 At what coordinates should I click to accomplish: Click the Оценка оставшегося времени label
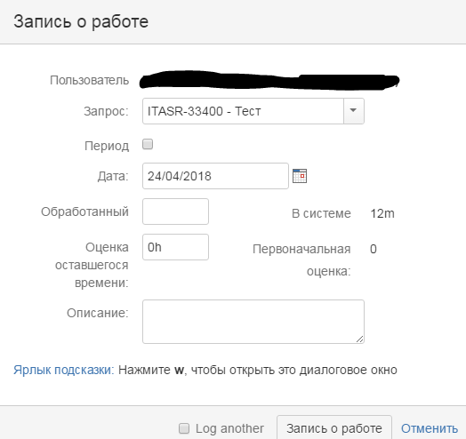92,265
